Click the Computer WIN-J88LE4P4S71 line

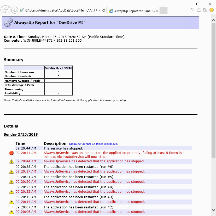point(43,41)
